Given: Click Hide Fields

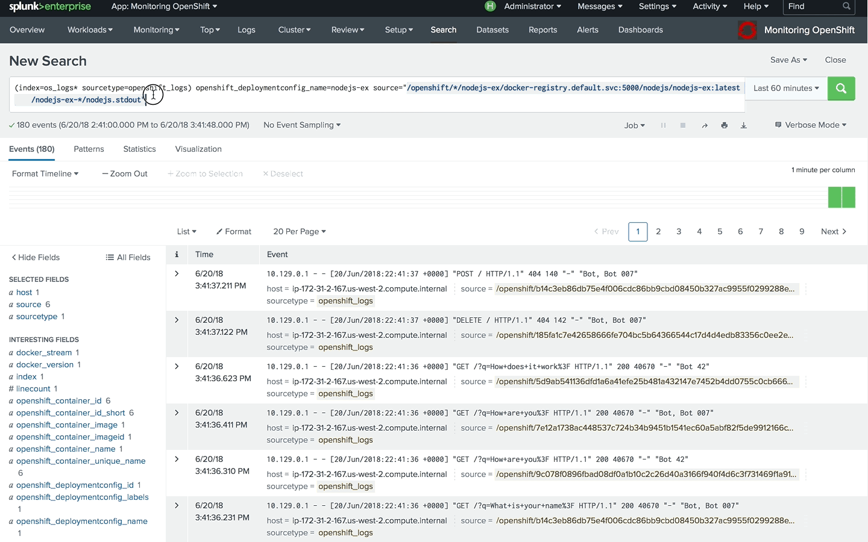Looking at the screenshot, I should (x=36, y=257).
